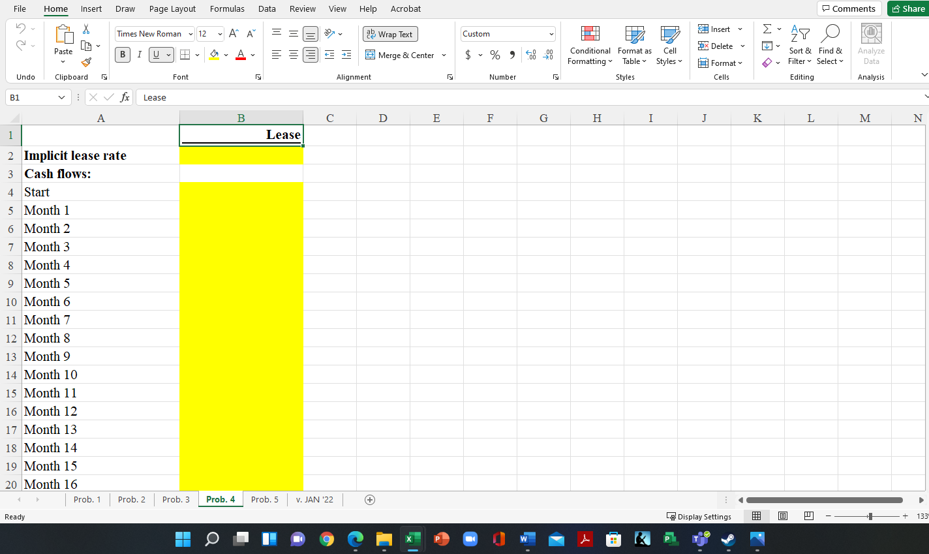Open Cell Styles gallery
This screenshot has width=929, height=554.
pos(669,46)
